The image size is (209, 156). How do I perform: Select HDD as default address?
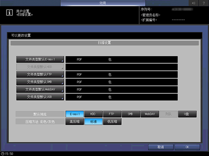[x=93, y=114]
